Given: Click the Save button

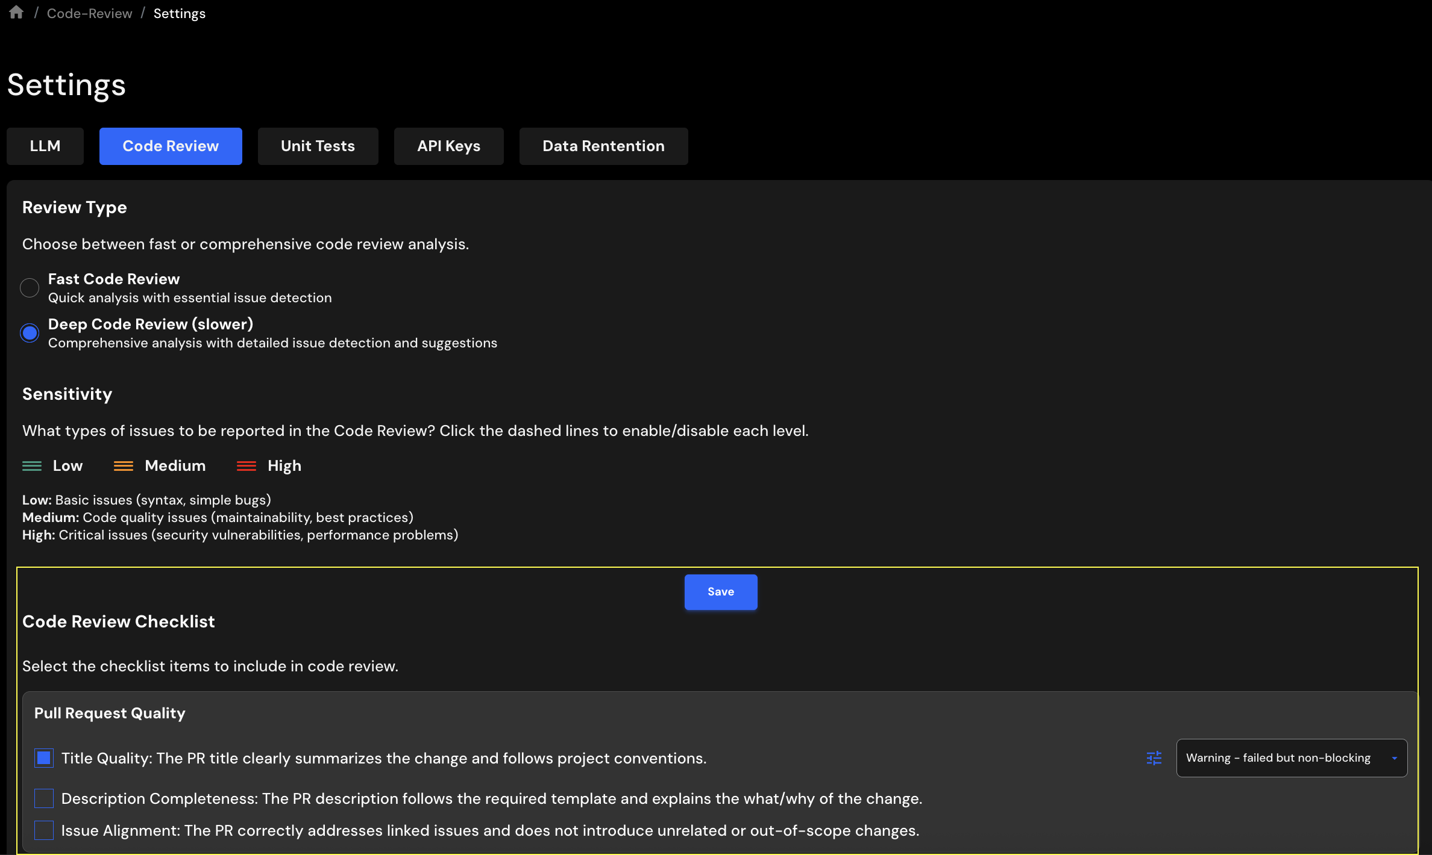Looking at the screenshot, I should pyautogui.click(x=720, y=592).
